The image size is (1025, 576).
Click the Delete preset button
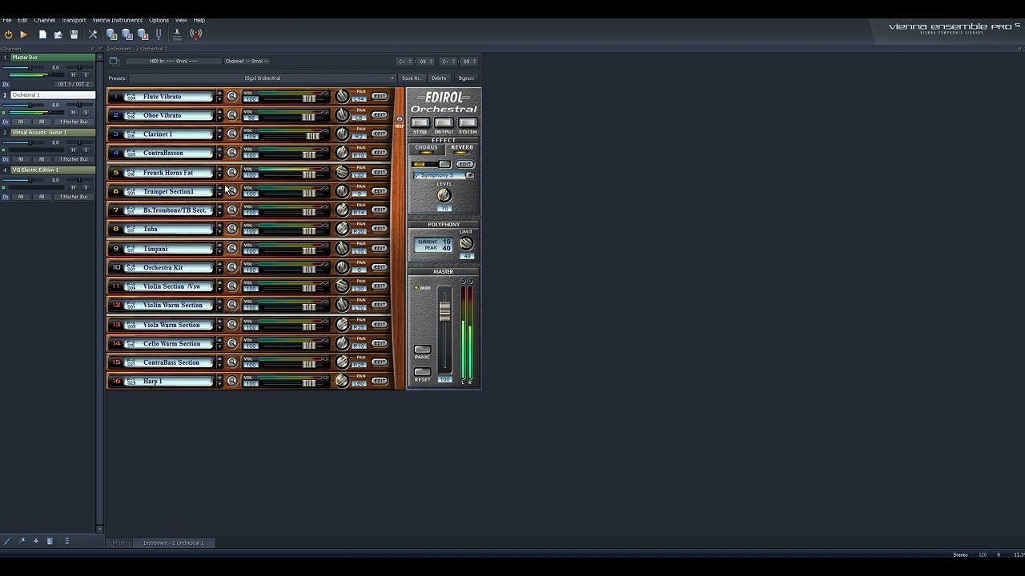439,78
